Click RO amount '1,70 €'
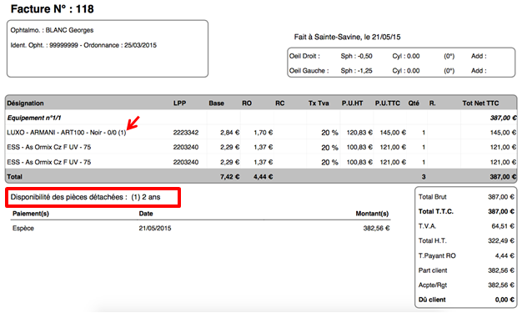 pos(263,133)
